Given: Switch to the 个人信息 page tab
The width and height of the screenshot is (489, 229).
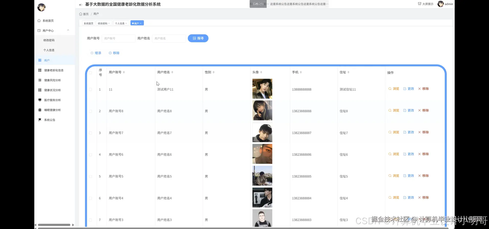Looking at the screenshot, I should tap(120, 23).
